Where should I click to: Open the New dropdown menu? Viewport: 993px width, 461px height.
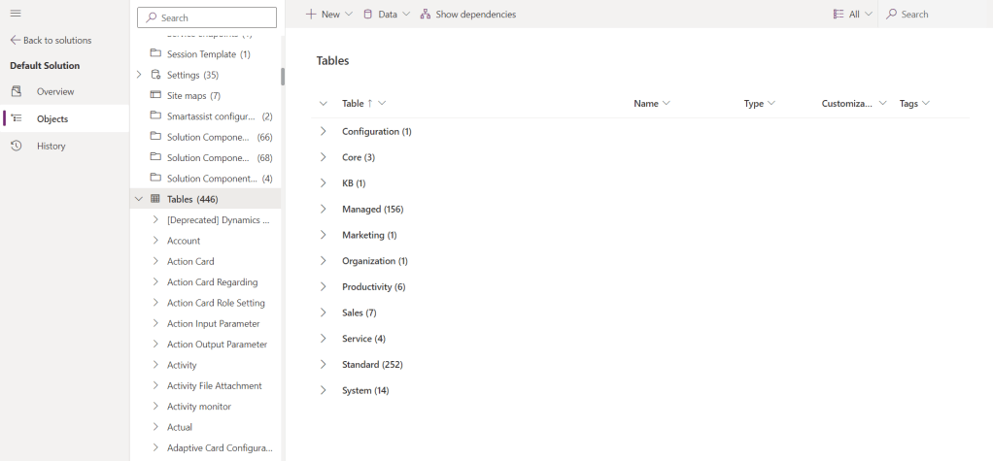[x=329, y=15]
